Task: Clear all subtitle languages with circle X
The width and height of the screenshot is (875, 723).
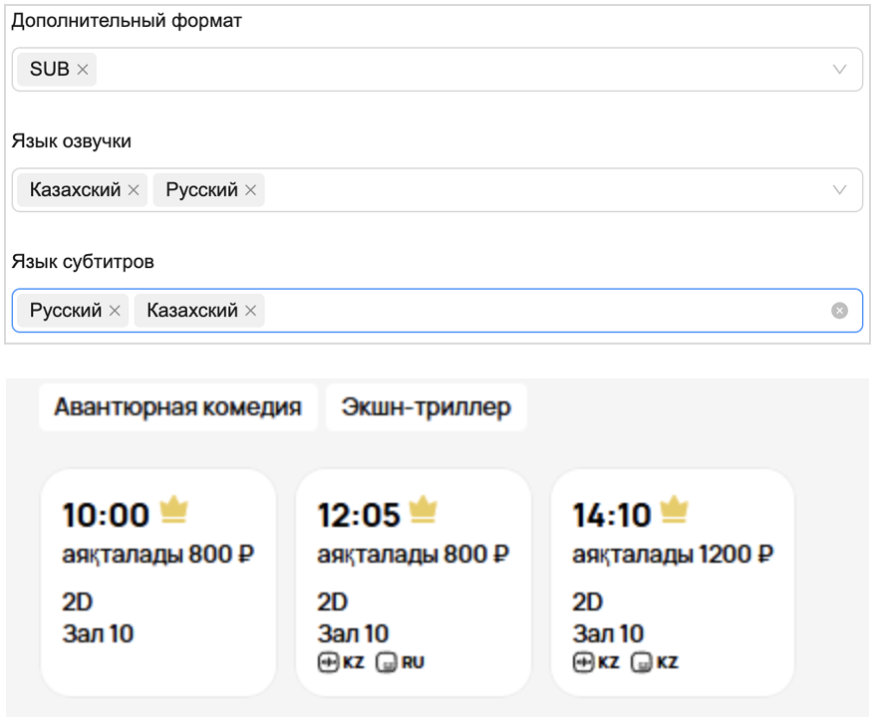Action: tap(839, 311)
